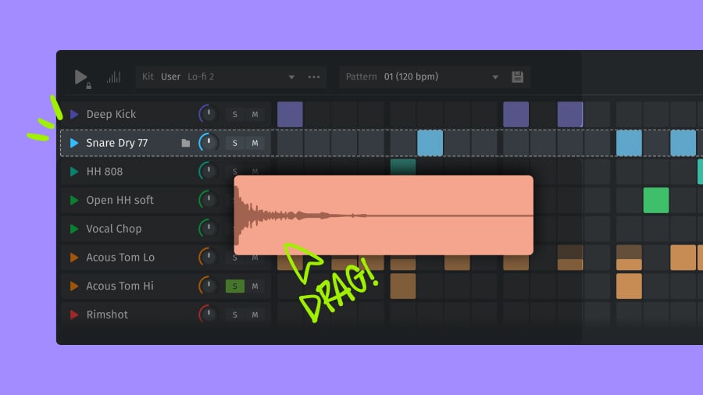Open the kit options three-dots menu
This screenshot has width=703, height=395.
click(314, 77)
